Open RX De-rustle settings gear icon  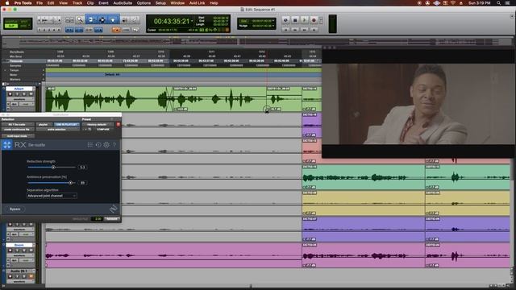point(106,145)
